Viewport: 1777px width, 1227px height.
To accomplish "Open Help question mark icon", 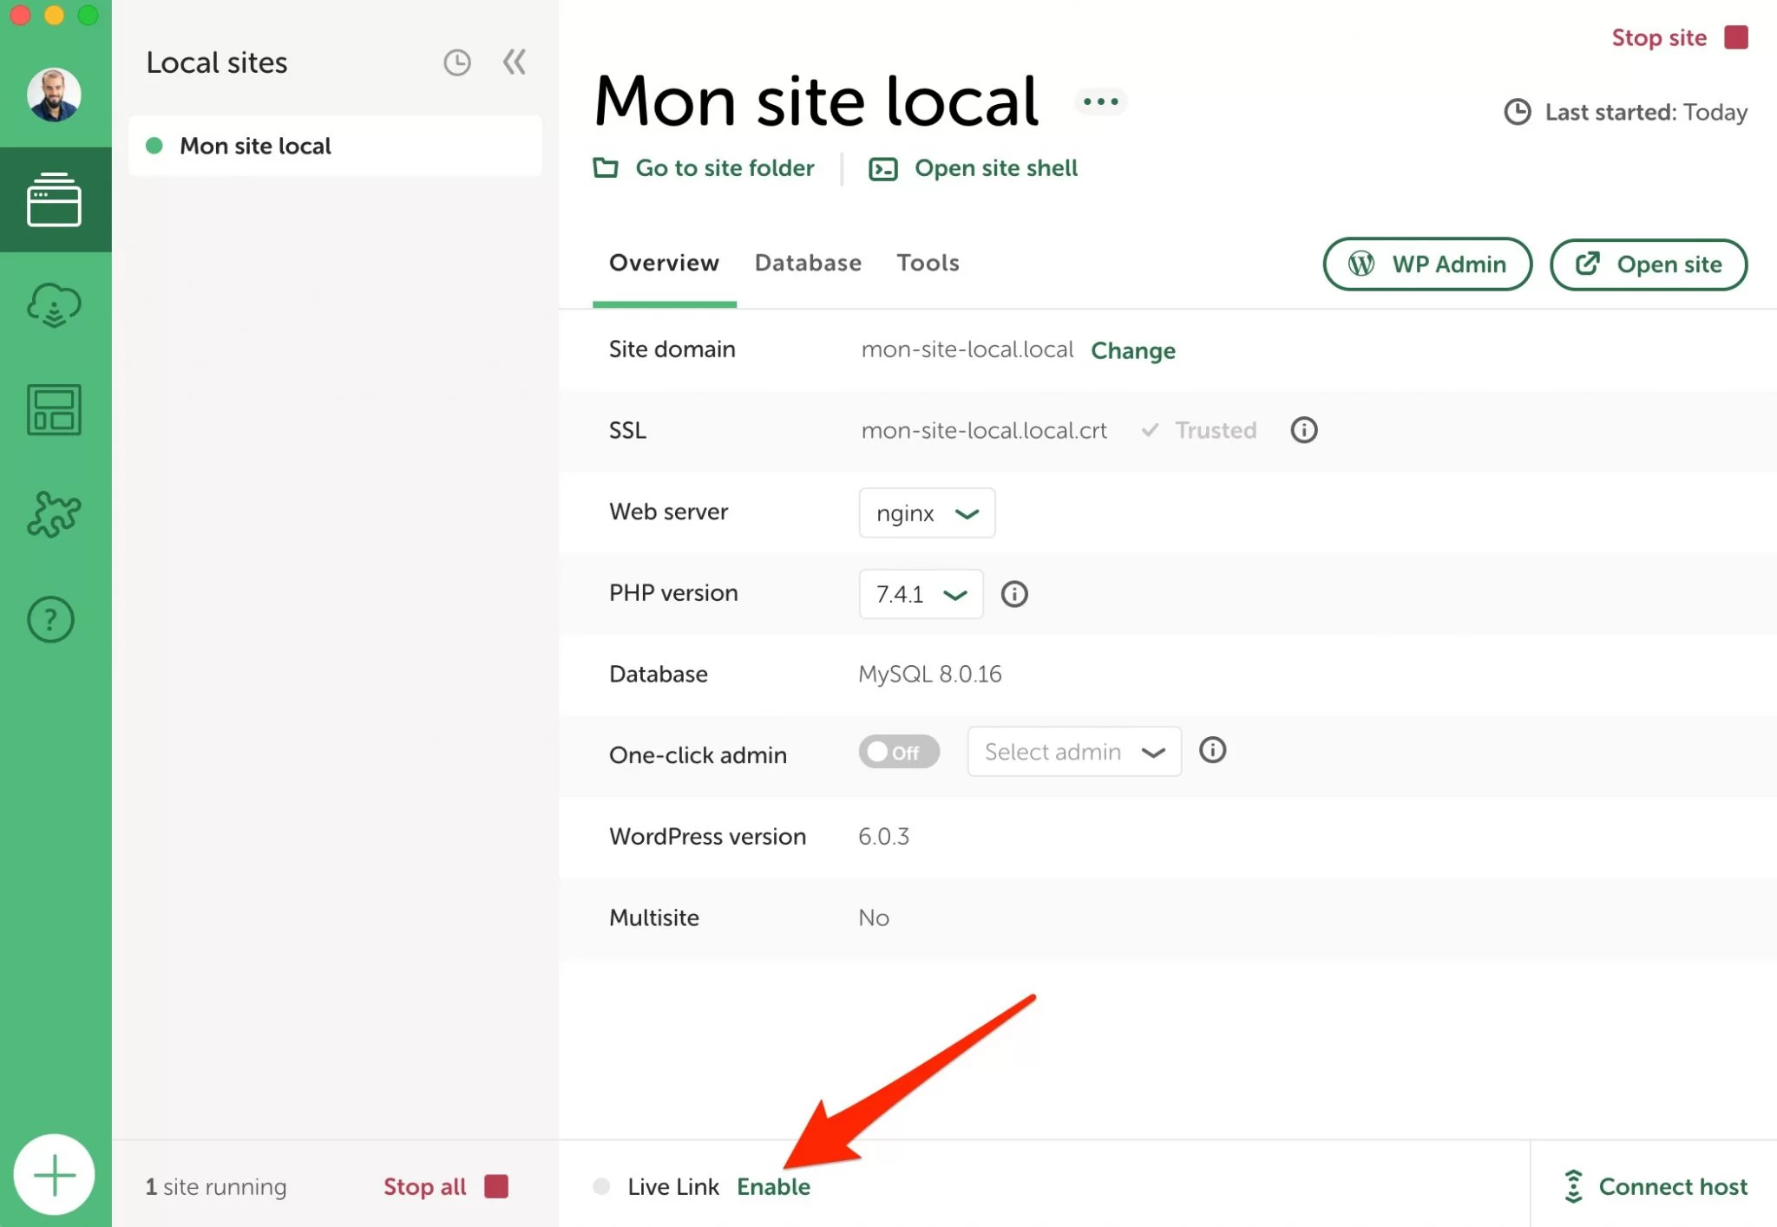I will tap(51, 619).
